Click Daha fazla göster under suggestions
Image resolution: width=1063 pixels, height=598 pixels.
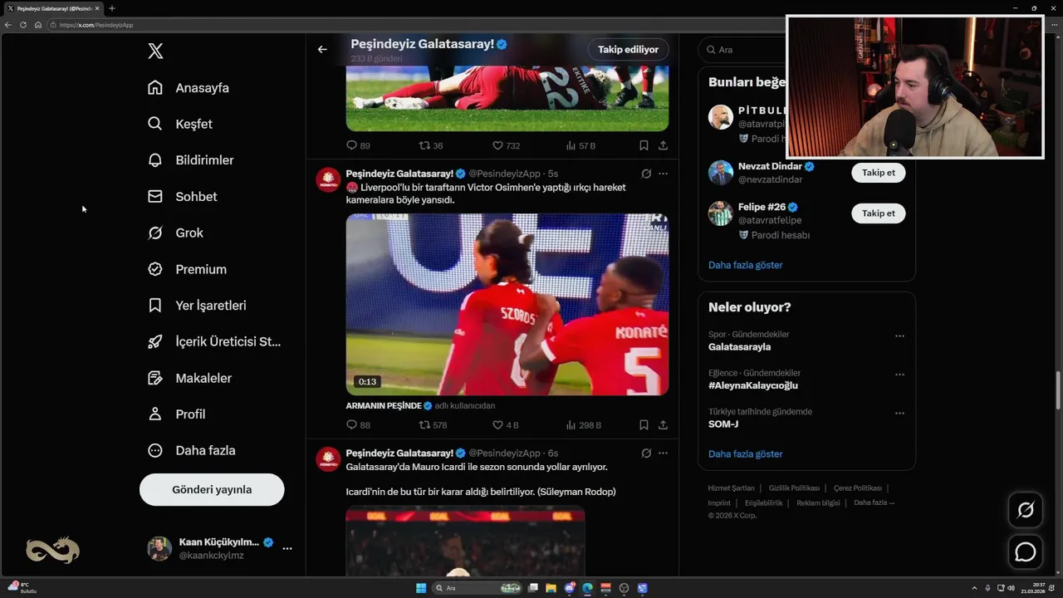745,265
